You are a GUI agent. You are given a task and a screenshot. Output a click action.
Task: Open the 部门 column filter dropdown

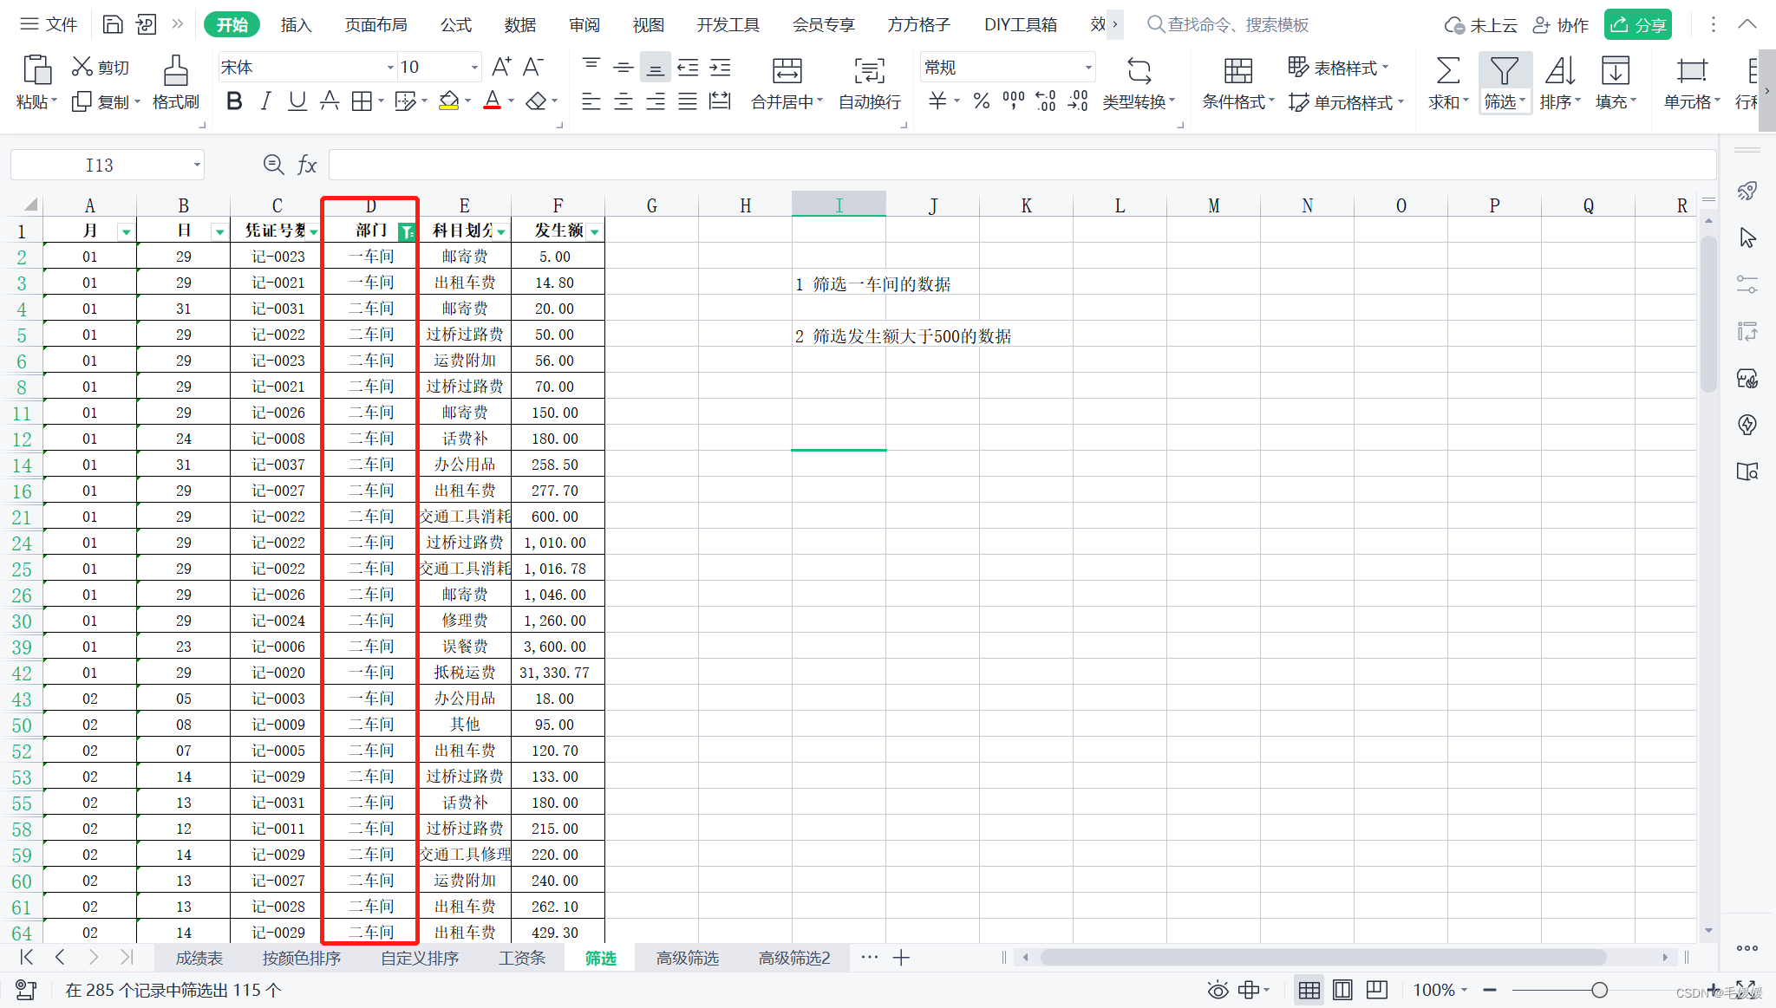407,231
